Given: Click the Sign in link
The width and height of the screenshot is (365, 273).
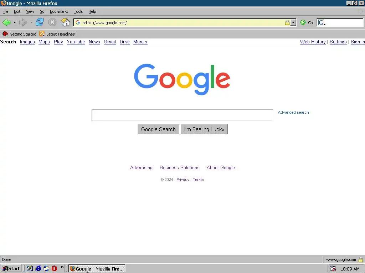Looking at the screenshot, I should click(x=358, y=42).
